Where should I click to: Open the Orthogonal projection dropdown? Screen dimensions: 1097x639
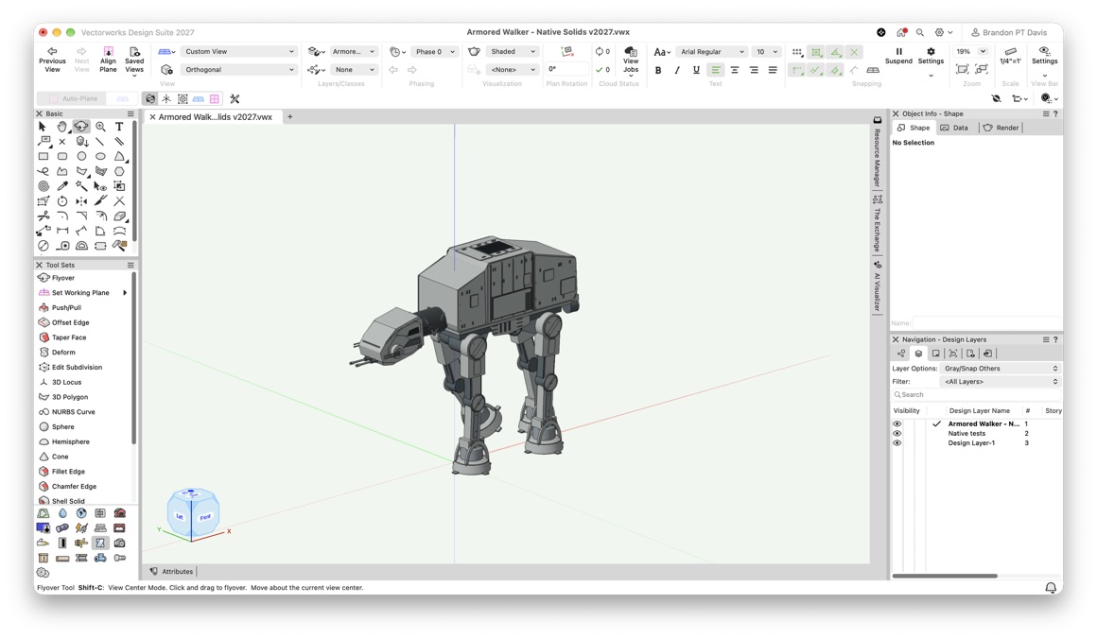[238, 70]
